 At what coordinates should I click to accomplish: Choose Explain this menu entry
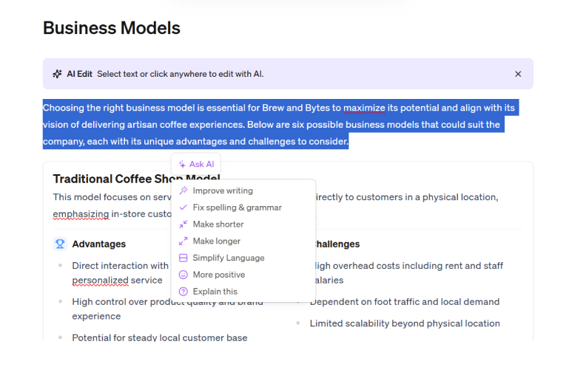tap(243, 291)
